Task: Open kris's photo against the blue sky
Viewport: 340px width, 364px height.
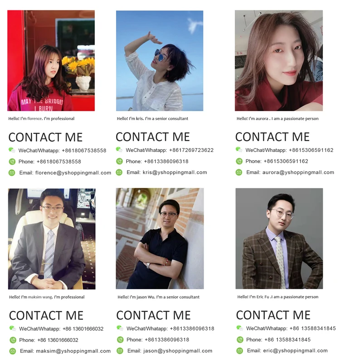Action: [x=160, y=61]
